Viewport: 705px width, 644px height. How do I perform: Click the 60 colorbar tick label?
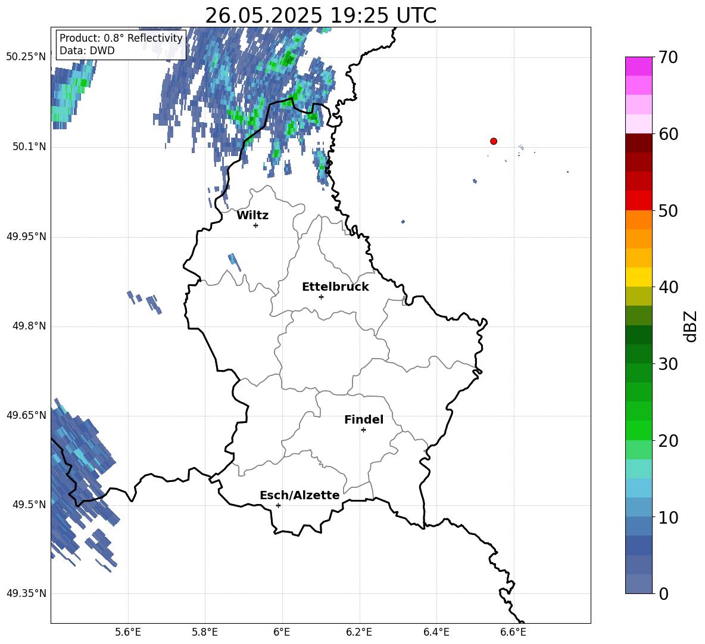[x=668, y=134]
